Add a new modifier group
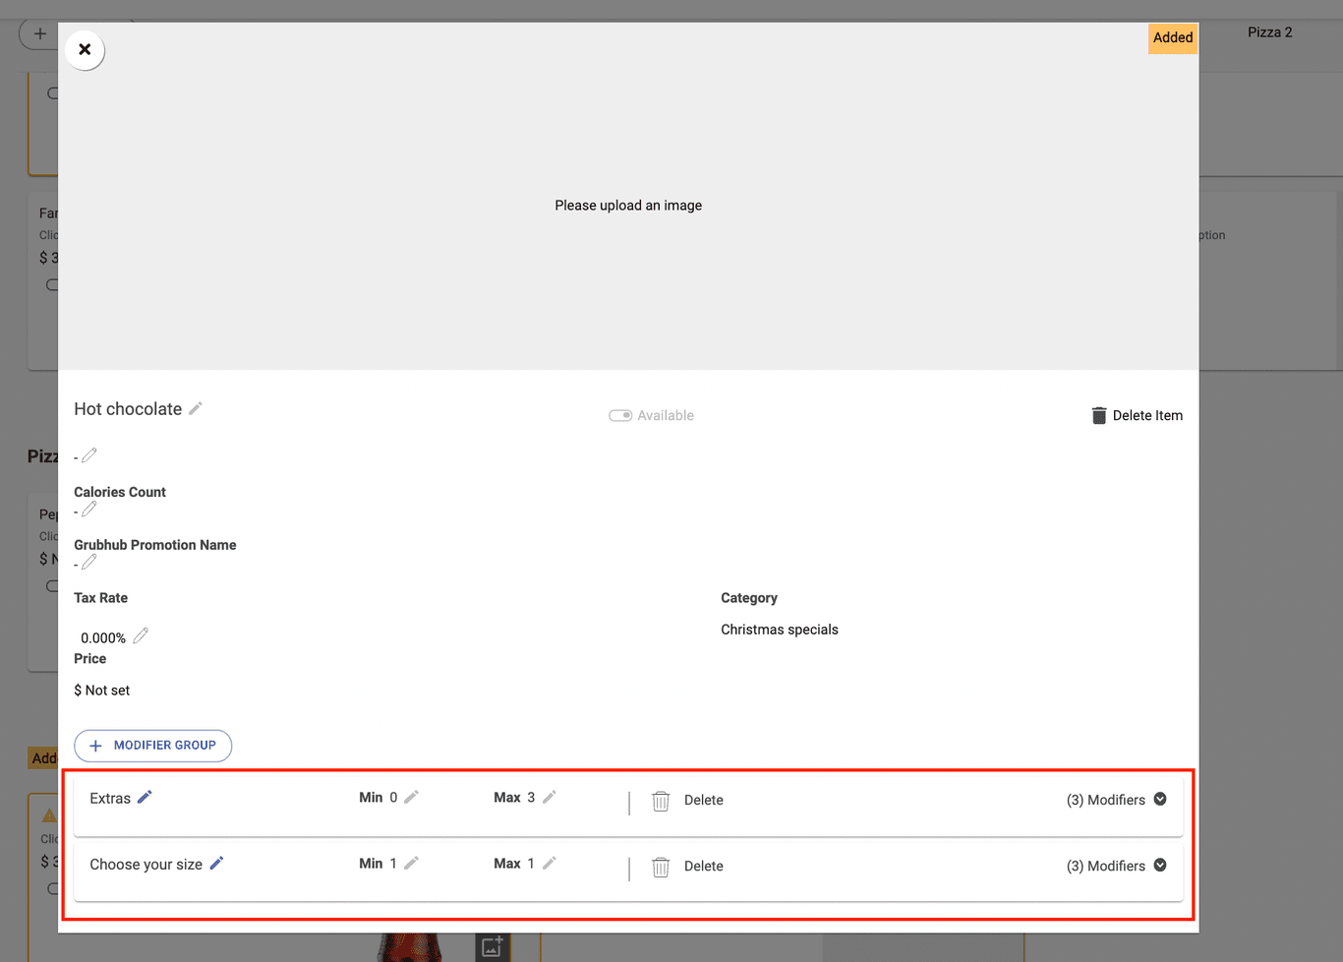Screen dimensions: 1343x962 (153, 746)
